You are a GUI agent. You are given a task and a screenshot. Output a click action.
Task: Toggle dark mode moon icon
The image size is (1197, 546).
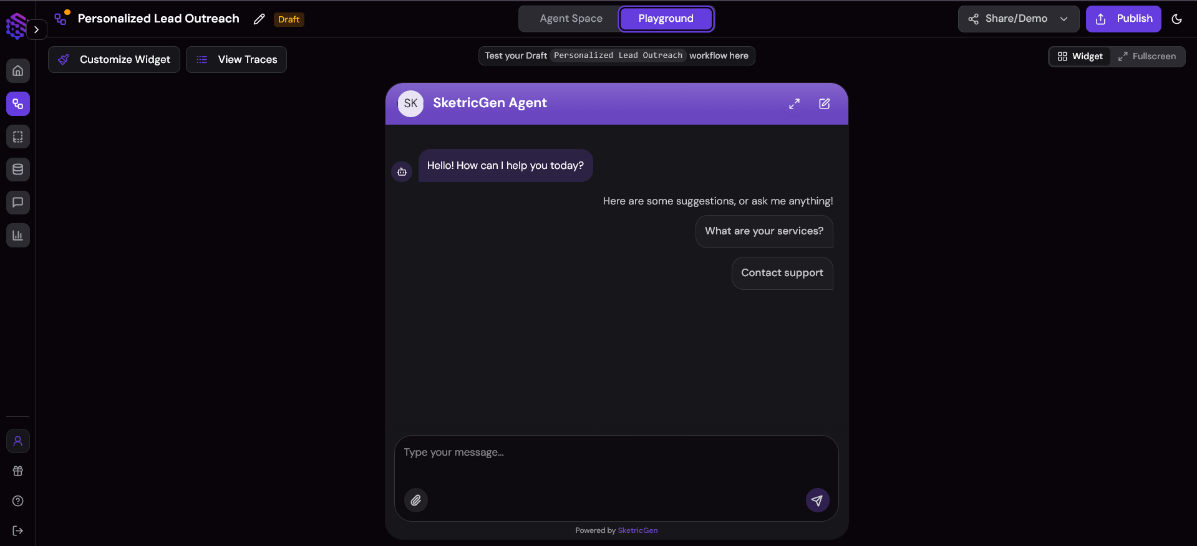point(1177,19)
